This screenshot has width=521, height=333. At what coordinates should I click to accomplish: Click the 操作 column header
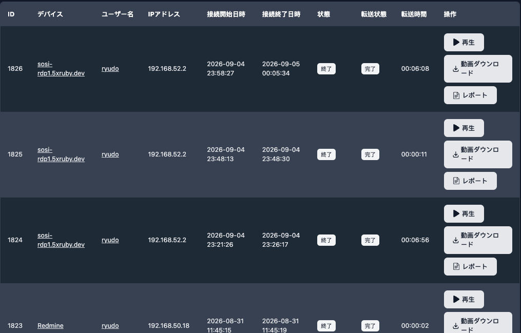[x=450, y=14]
